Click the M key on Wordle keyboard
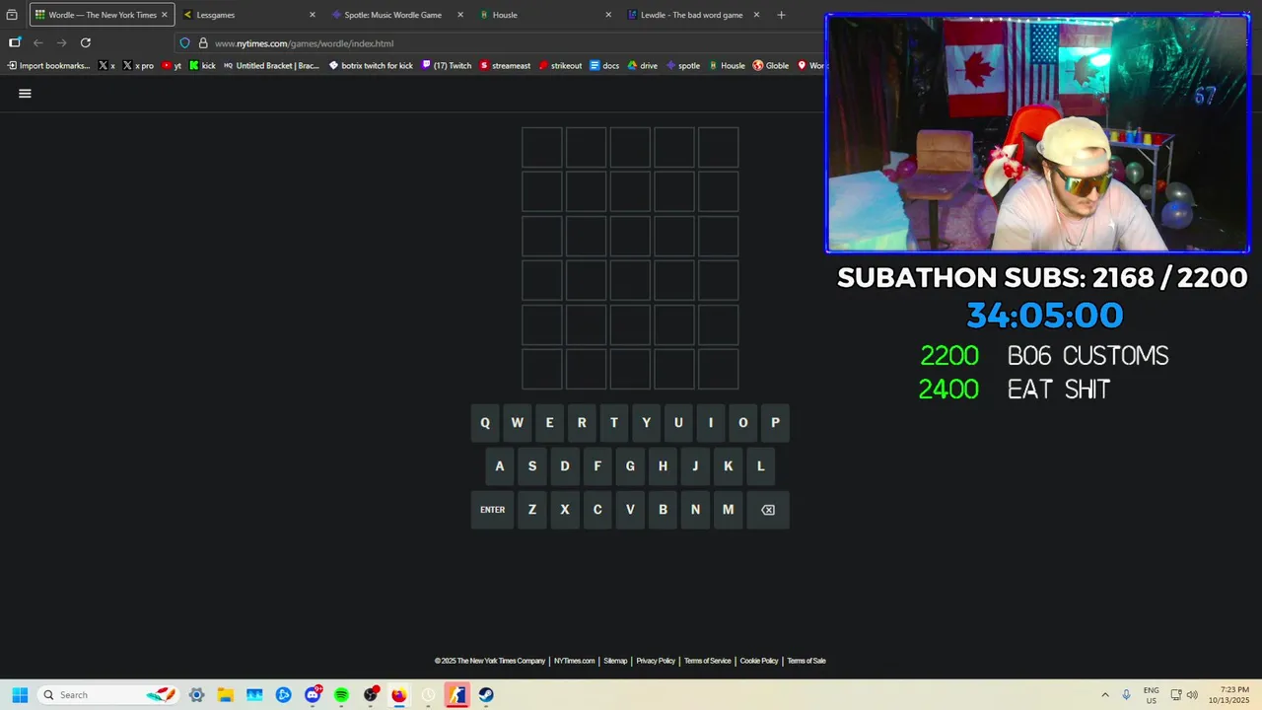Viewport: 1262px width, 710px height. click(x=728, y=510)
